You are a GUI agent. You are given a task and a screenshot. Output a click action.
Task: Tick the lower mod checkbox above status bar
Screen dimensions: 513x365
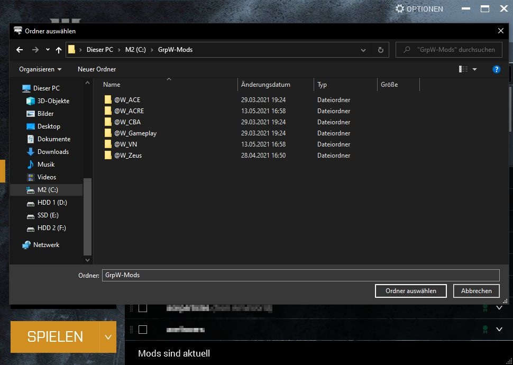[x=143, y=330]
